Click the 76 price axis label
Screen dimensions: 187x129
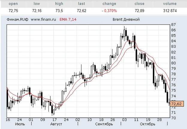pos(174,85)
